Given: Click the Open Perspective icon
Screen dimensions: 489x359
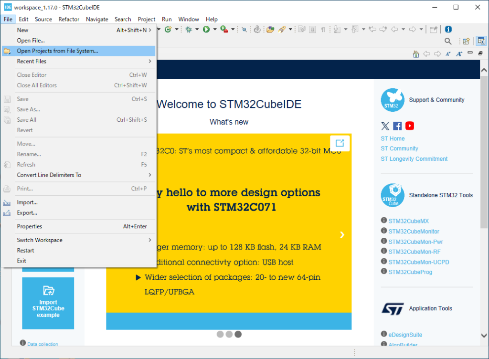Looking at the screenshot, I should [x=466, y=41].
